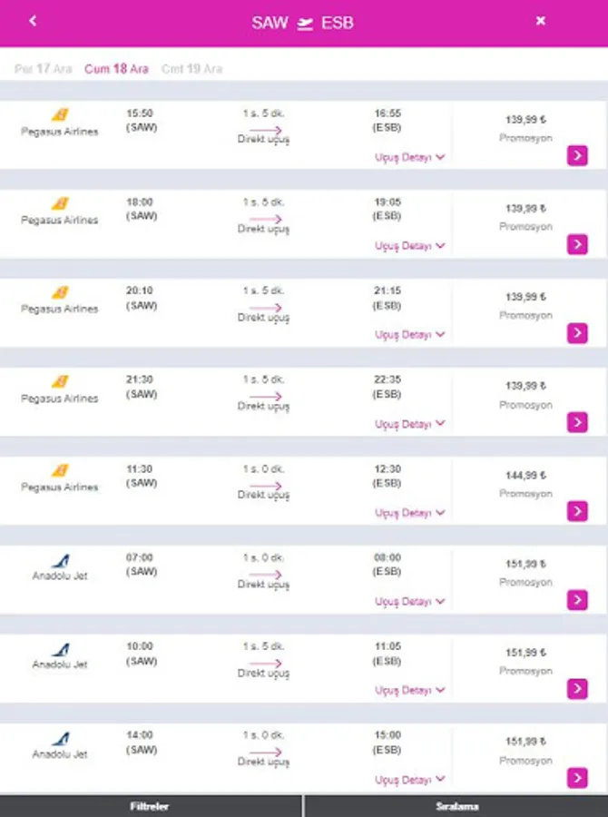608x817 pixels.
Task: Select the 15:50 Pegasus flight arrow button
Action: pyautogui.click(x=577, y=156)
